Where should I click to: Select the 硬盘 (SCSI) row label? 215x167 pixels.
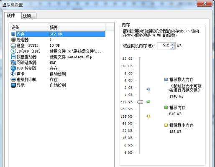pyautogui.click(x=28, y=46)
